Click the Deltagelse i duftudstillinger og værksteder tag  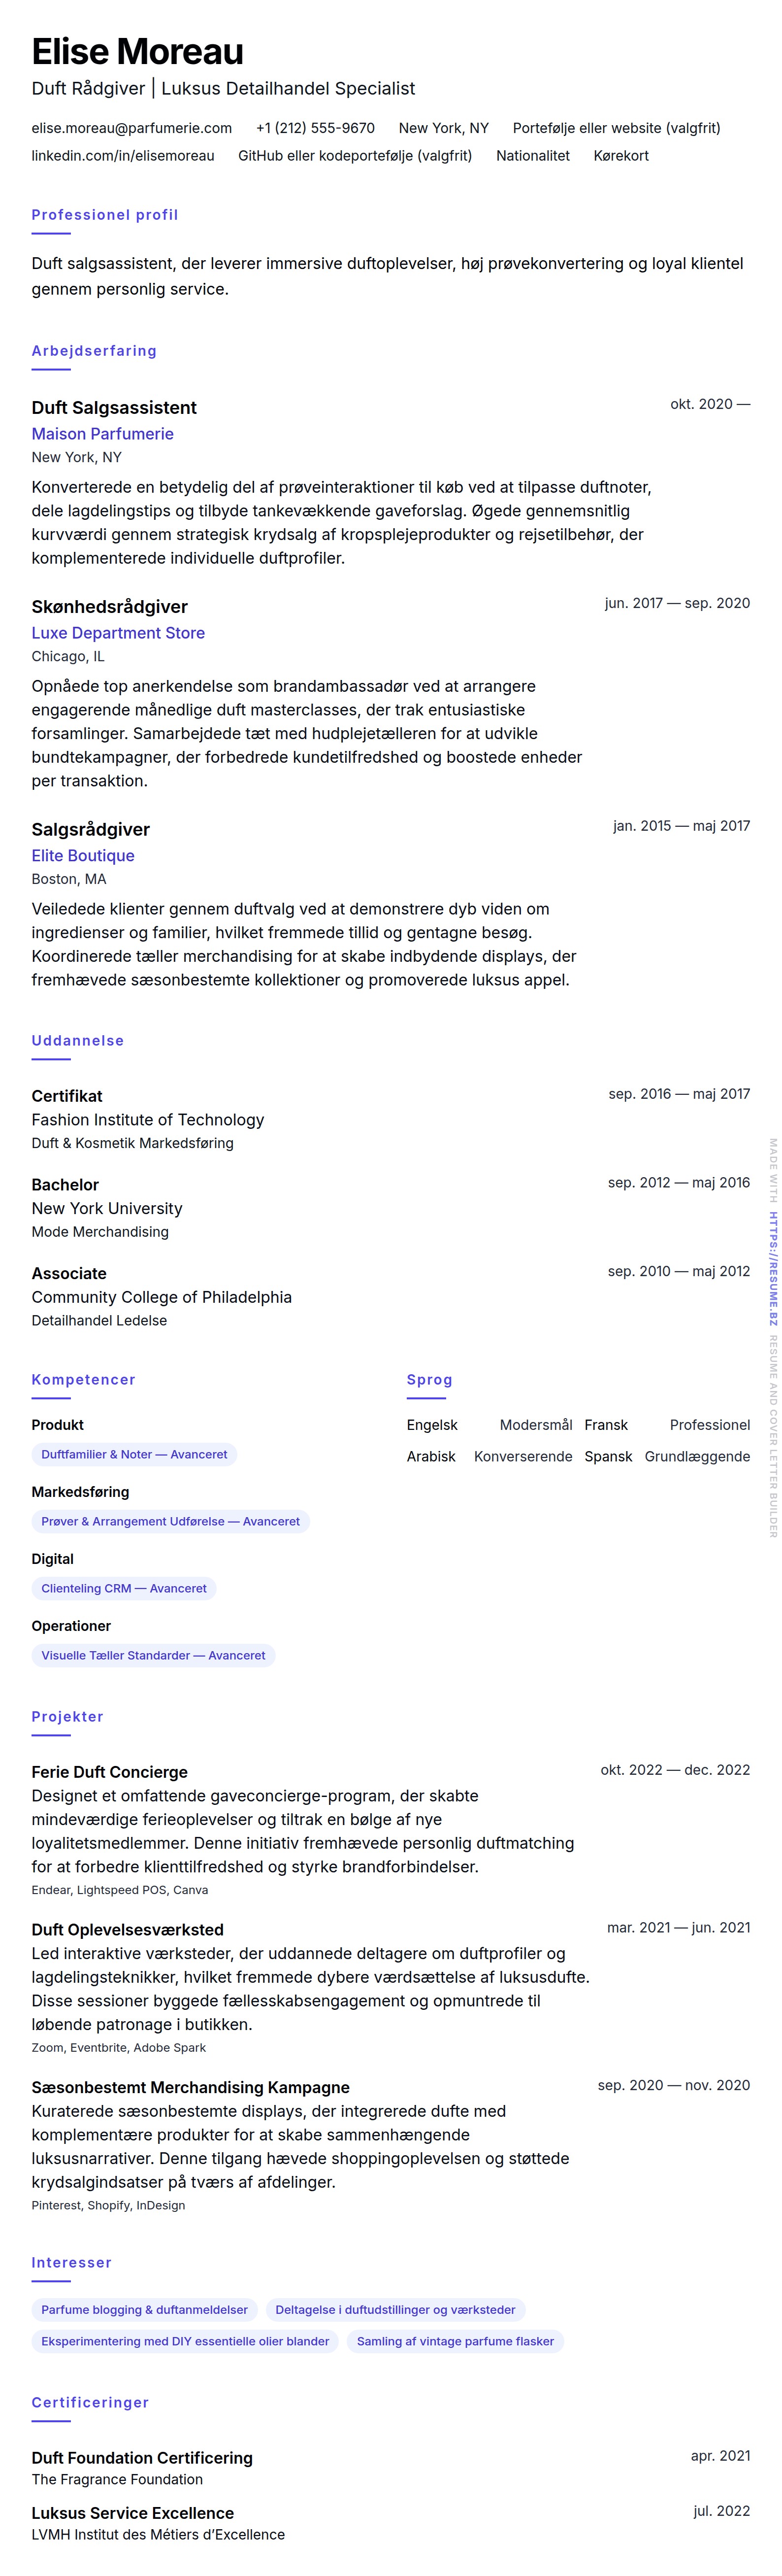point(395,2310)
